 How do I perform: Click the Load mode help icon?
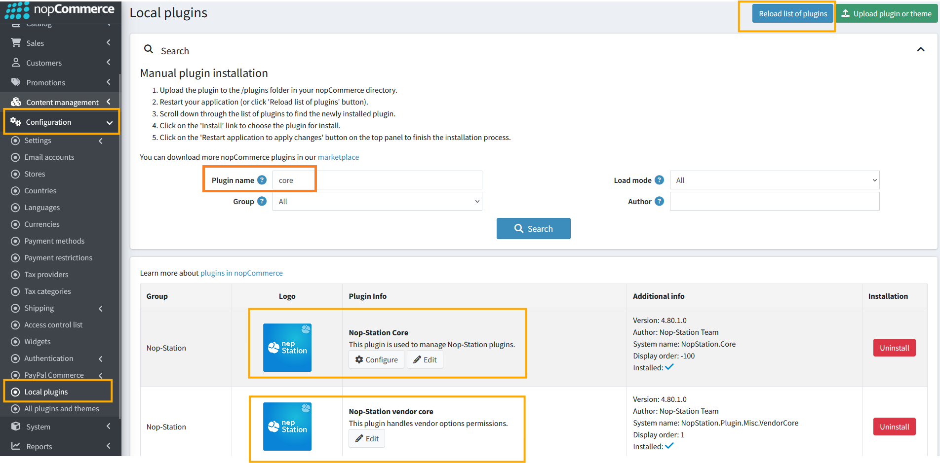pos(659,180)
